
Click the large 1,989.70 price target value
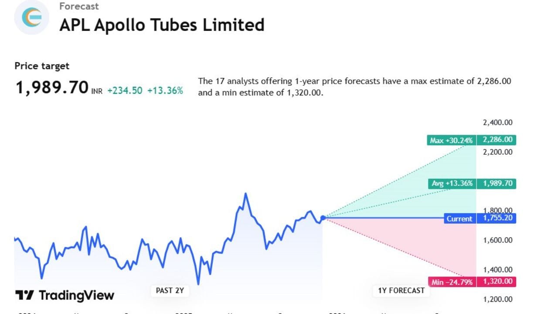click(52, 88)
